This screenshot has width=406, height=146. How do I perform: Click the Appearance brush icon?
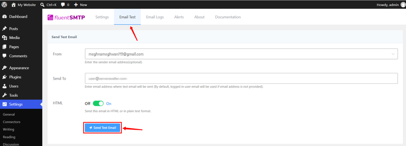(x=4, y=68)
